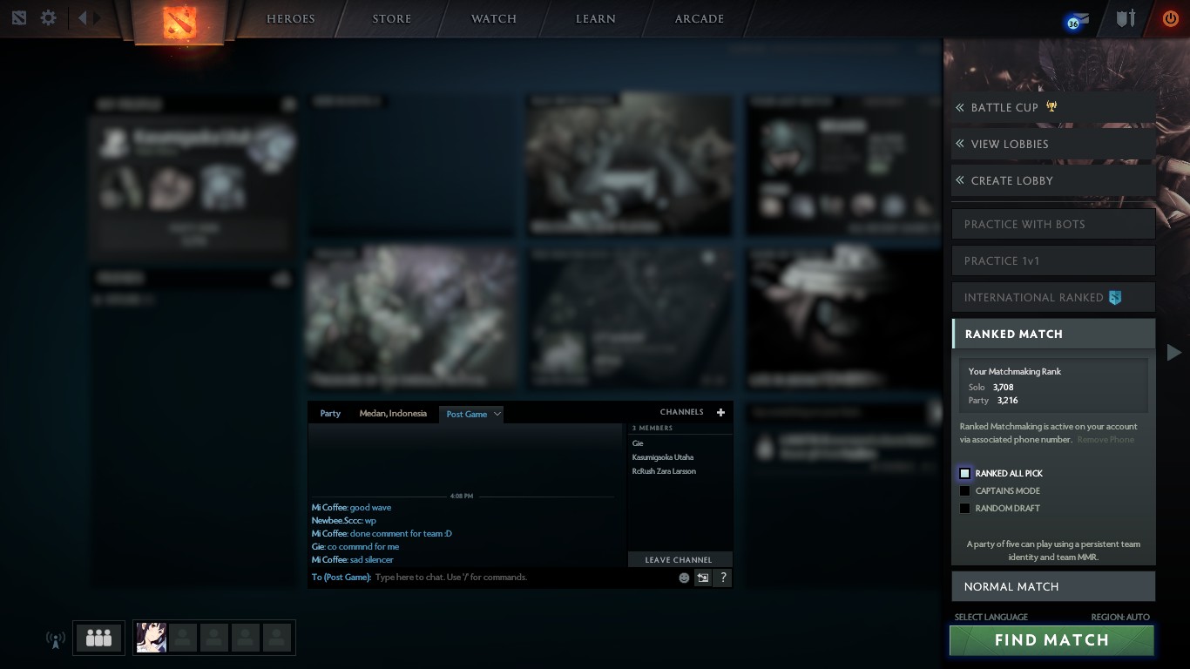Open the settings gear

49,18
